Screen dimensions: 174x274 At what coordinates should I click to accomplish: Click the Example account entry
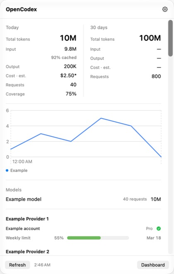(x=23, y=229)
